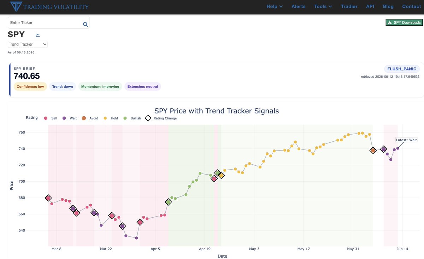Click the FLUSH_PANIC badge
The width and height of the screenshot is (424, 259).
click(x=402, y=69)
